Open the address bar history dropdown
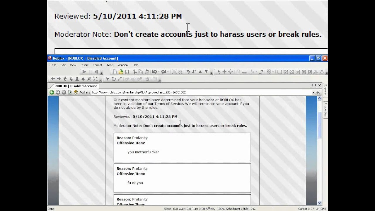Screen dimensions: 375x211 click(x=313, y=92)
